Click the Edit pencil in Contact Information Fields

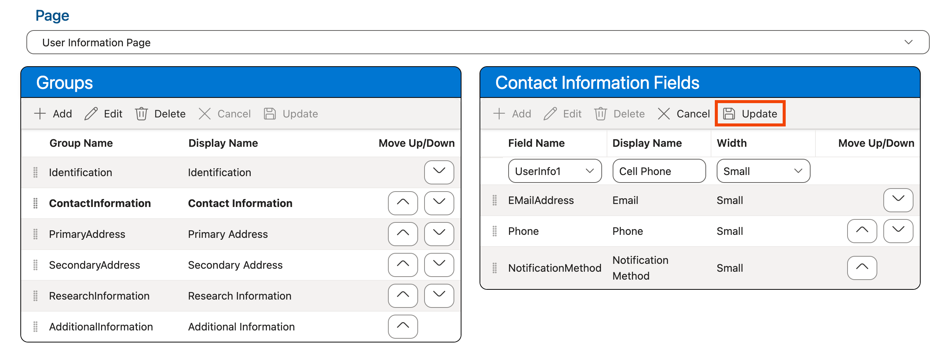550,114
